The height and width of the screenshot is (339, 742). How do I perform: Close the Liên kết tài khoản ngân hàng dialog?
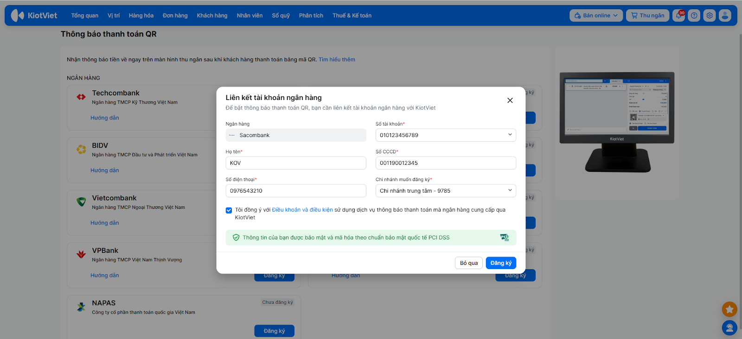(x=510, y=100)
